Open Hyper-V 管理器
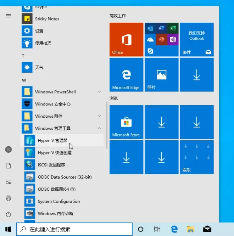Image resolution: width=234 pixels, height=236 pixels. click(62, 140)
